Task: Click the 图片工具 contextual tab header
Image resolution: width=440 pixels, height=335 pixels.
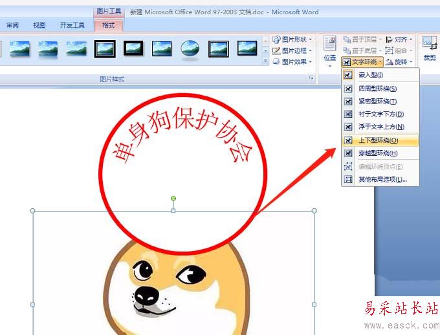Action: [x=109, y=11]
